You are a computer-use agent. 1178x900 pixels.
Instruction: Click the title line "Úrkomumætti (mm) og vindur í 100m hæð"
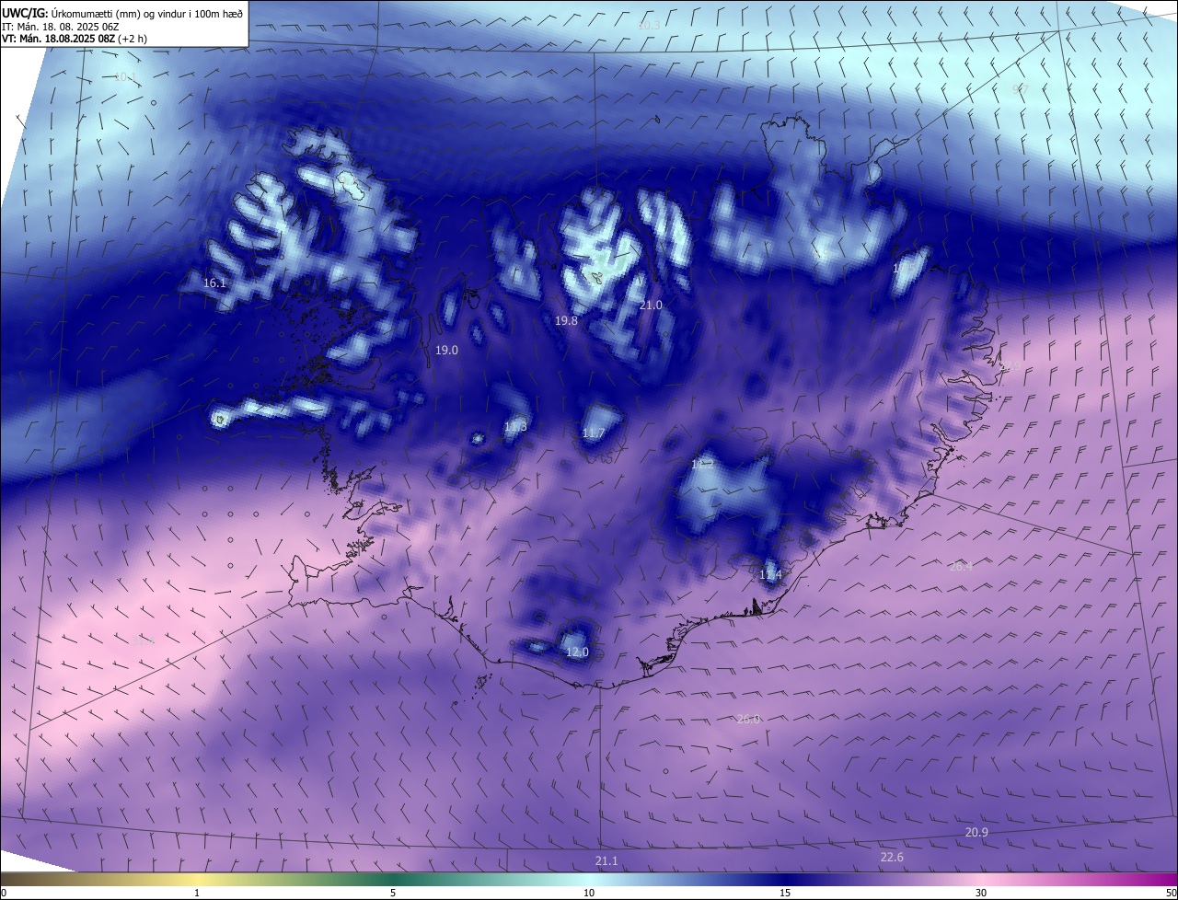tap(147, 13)
